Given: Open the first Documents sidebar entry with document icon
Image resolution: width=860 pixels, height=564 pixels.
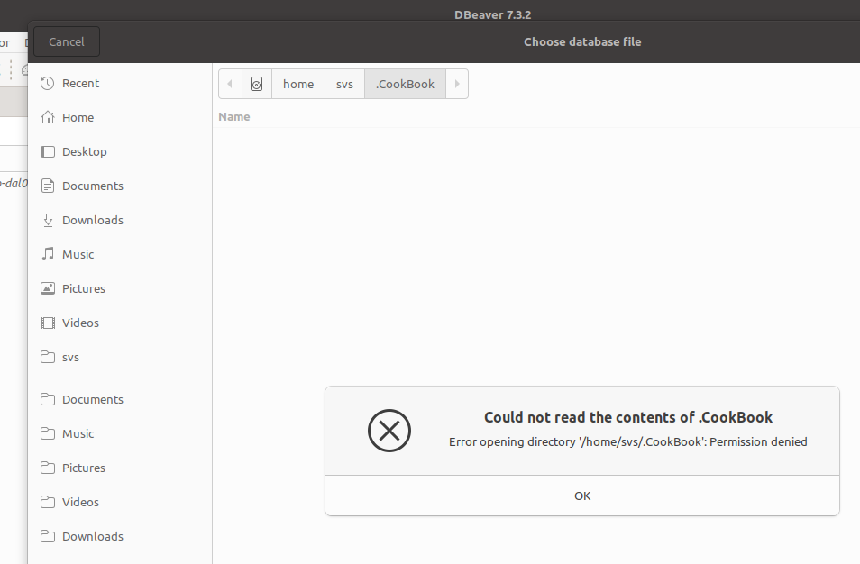Looking at the screenshot, I should click(x=120, y=186).
